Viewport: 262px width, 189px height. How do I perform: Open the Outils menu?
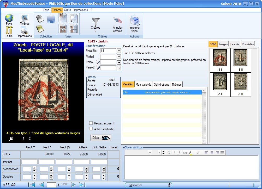[x=68, y=10]
